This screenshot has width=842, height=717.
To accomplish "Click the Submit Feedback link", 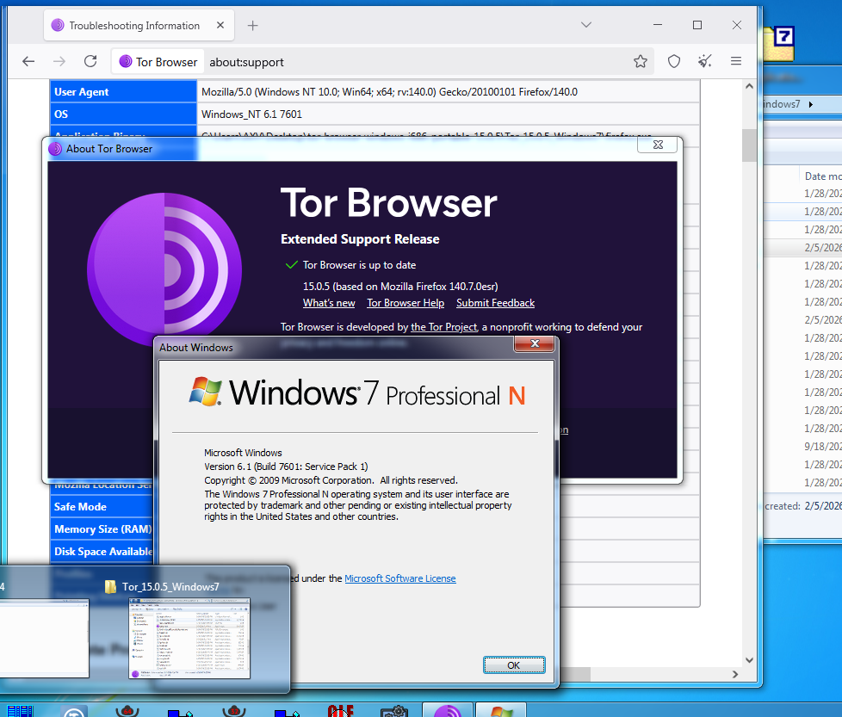I will point(495,303).
